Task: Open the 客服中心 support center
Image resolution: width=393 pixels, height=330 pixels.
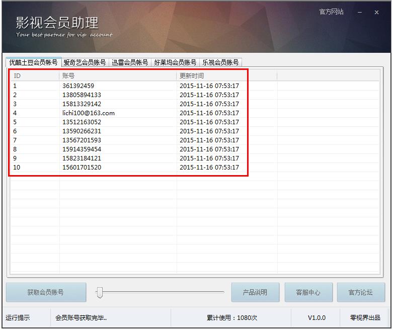Action: click(x=308, y=292)
